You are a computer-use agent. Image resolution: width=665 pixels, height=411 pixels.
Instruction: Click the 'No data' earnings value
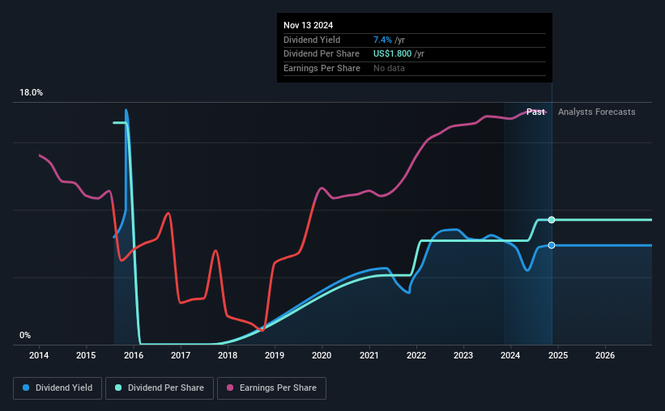coord(389,68)
